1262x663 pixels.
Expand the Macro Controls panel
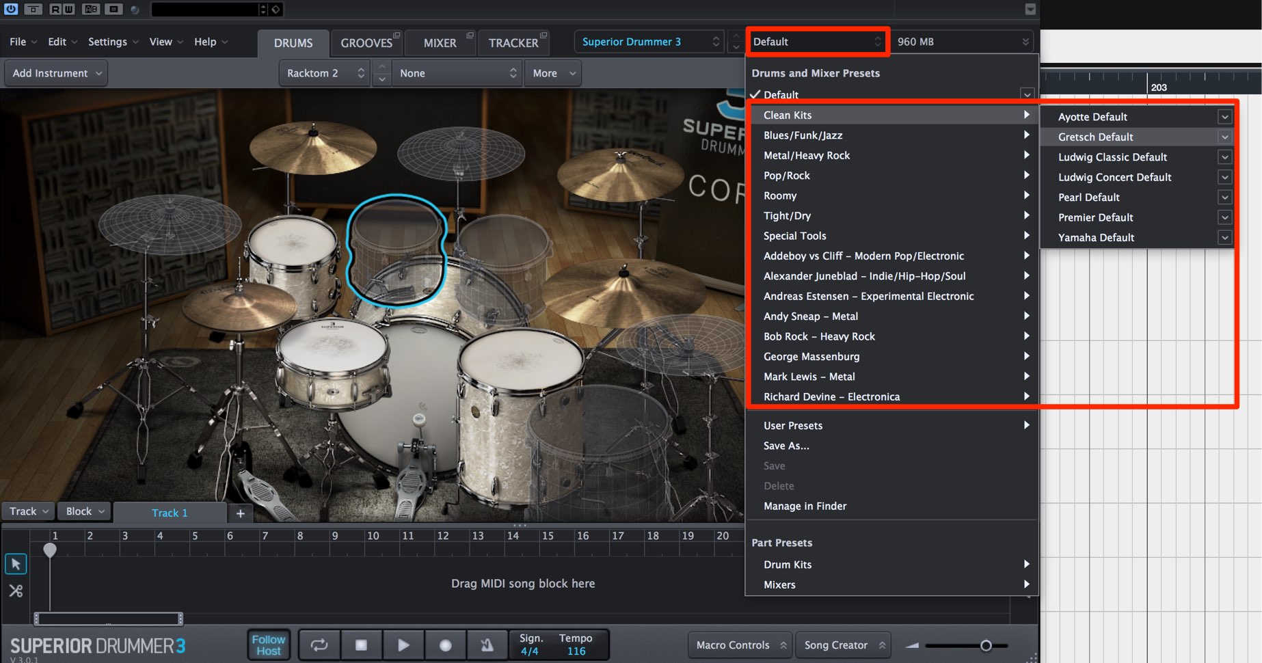740,645
